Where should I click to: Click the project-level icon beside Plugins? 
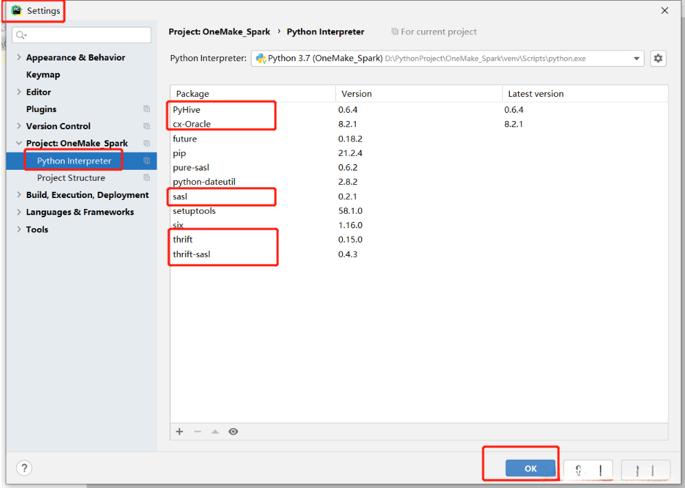point(147,109)
